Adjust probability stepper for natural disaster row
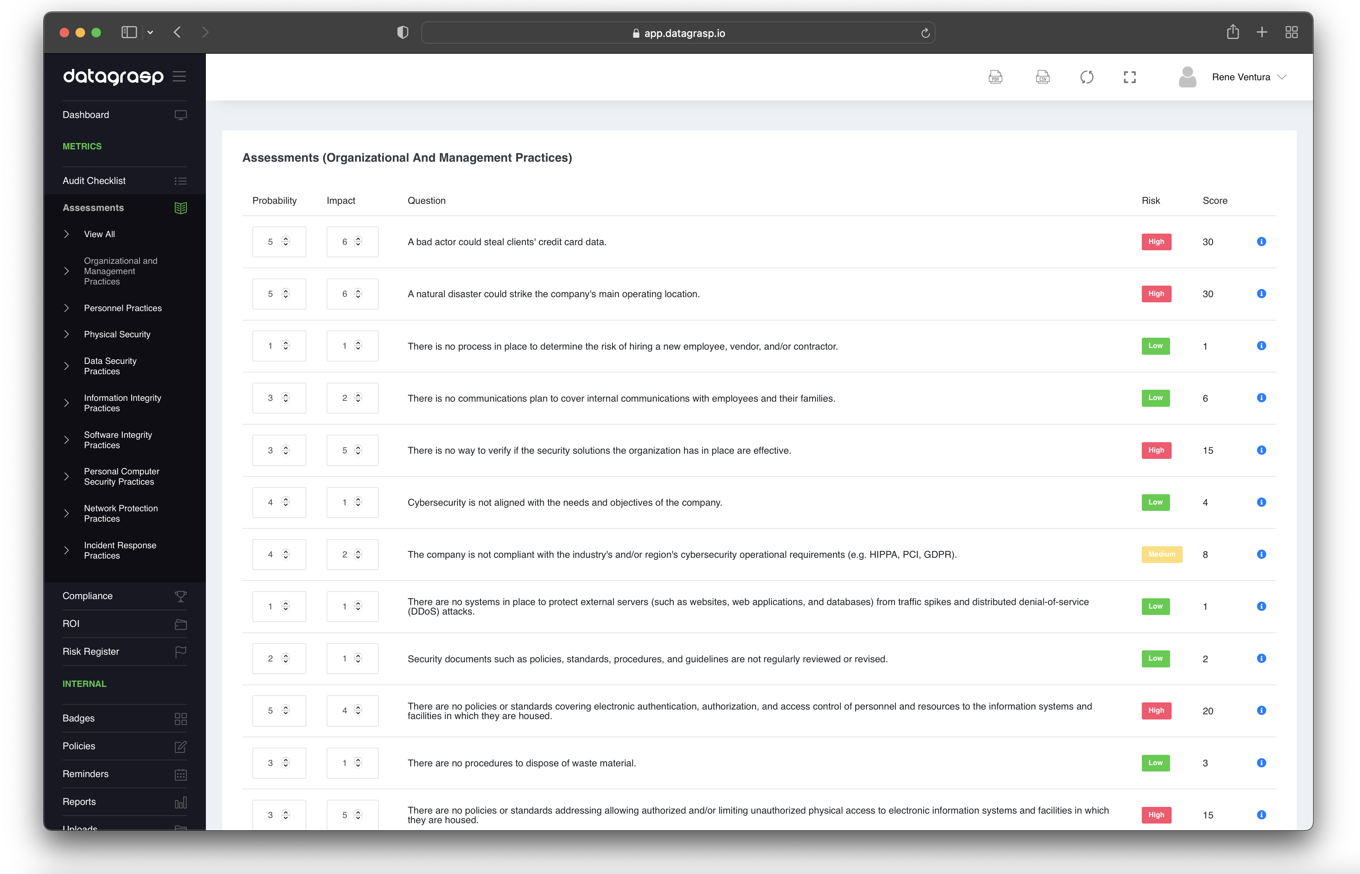 (x=285, y=294)
